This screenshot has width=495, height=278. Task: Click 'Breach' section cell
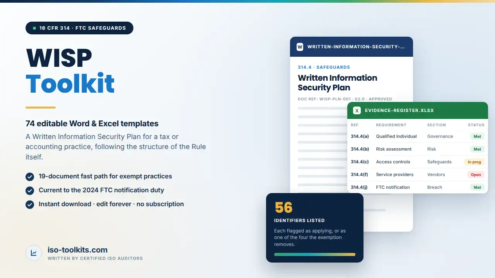pyautogui.click(x=435, y=187)
